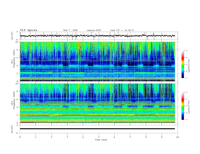Click time axis tick label "5"
This screenshot has width=200, height=154.
[x=99, y=137]
